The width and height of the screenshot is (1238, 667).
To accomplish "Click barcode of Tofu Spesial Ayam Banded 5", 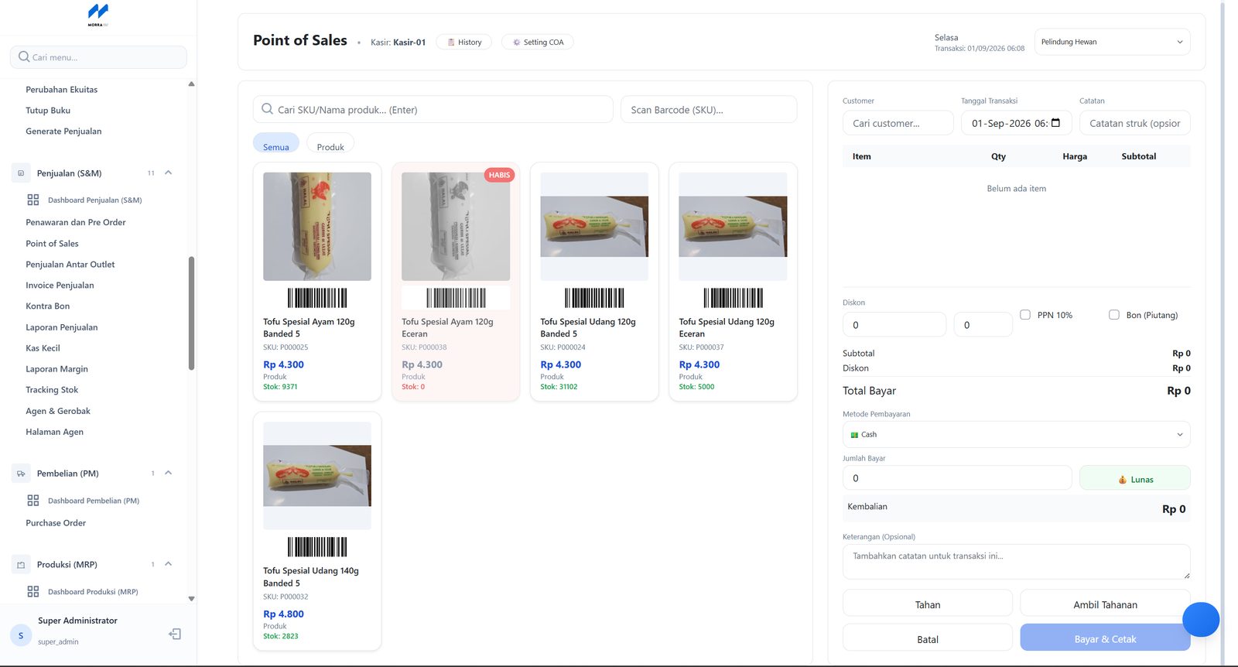I will click(x=317, y=298).
